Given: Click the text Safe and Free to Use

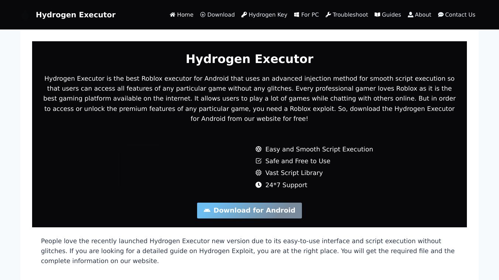Looking at the screenshot, I should [298, 161].
